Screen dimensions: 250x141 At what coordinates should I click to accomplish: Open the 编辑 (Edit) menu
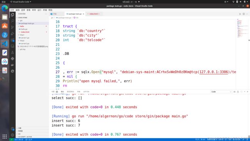coord(18,10)
